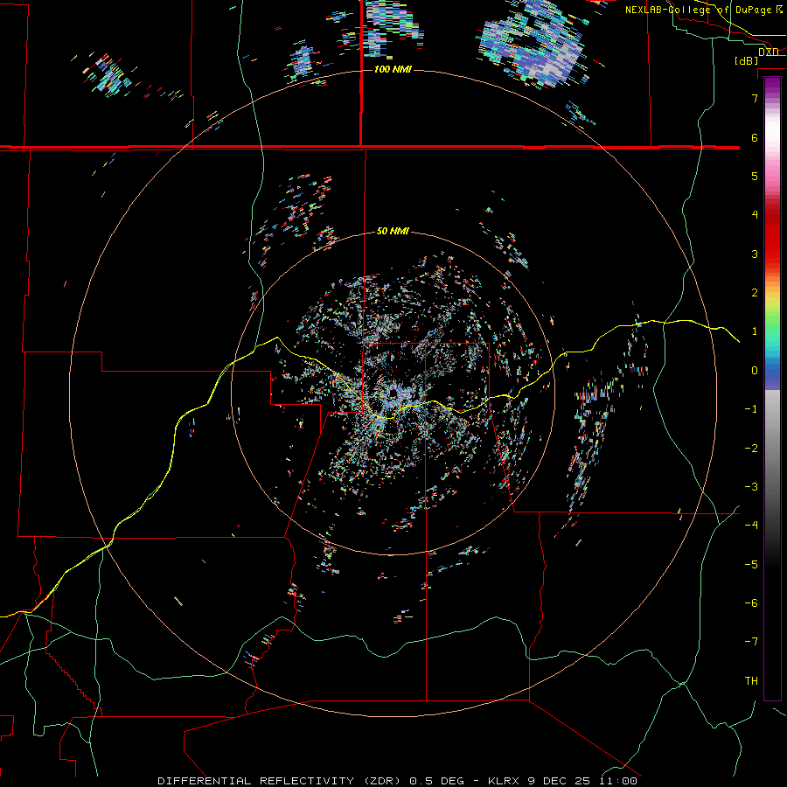Click the color scale value 6
This screenshot has width=787, height=787.
pyautogui.click(x=755, y=137)
